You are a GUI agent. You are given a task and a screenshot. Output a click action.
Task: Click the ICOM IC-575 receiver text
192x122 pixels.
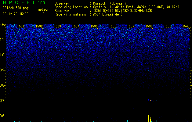point(122,11)
